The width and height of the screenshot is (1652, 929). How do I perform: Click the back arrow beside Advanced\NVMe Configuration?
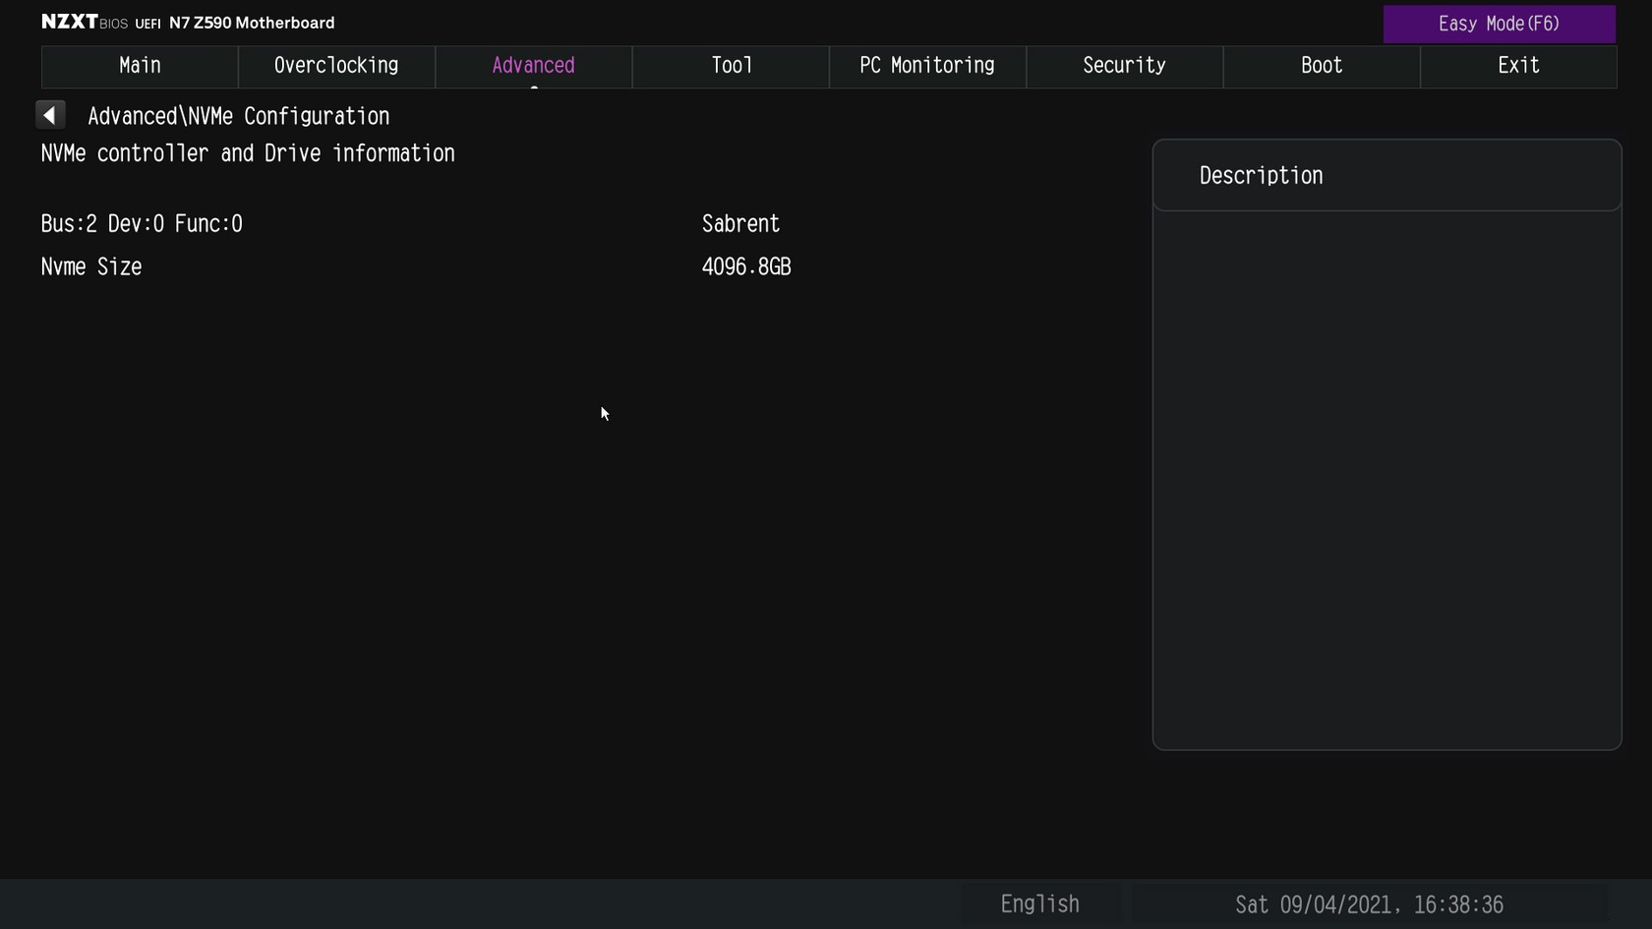[50, 115]
